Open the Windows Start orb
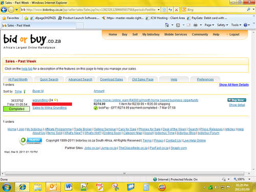The height and width of the screenshot is (192, 256). coord(7,187)
